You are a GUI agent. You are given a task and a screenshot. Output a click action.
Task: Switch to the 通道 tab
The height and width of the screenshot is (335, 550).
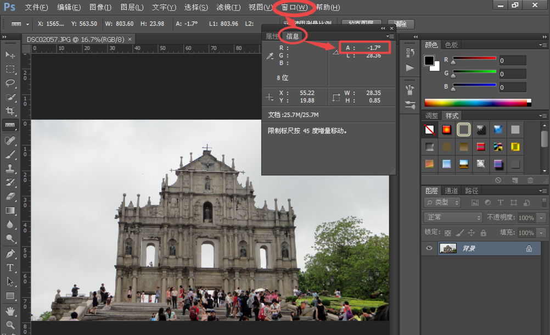450,192
